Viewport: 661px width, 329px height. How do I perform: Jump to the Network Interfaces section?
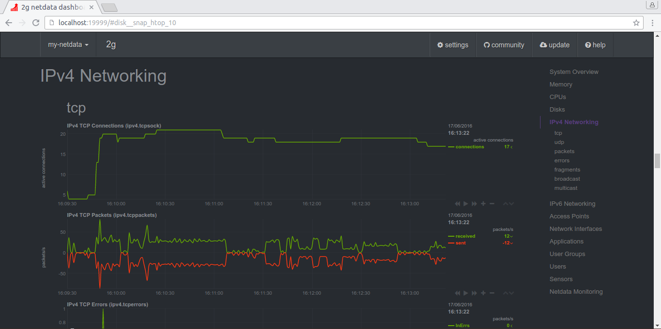click(576, 229)
